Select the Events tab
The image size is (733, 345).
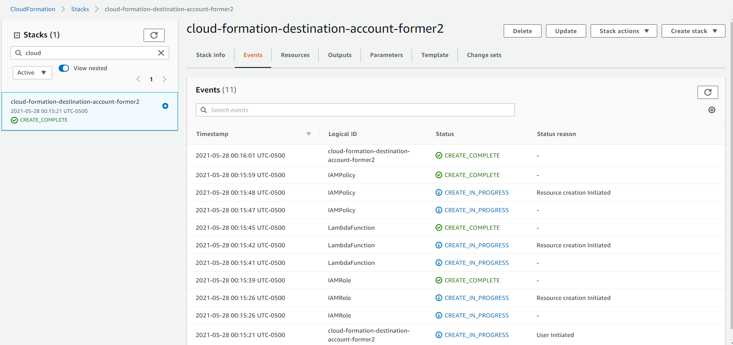(253, 55)
